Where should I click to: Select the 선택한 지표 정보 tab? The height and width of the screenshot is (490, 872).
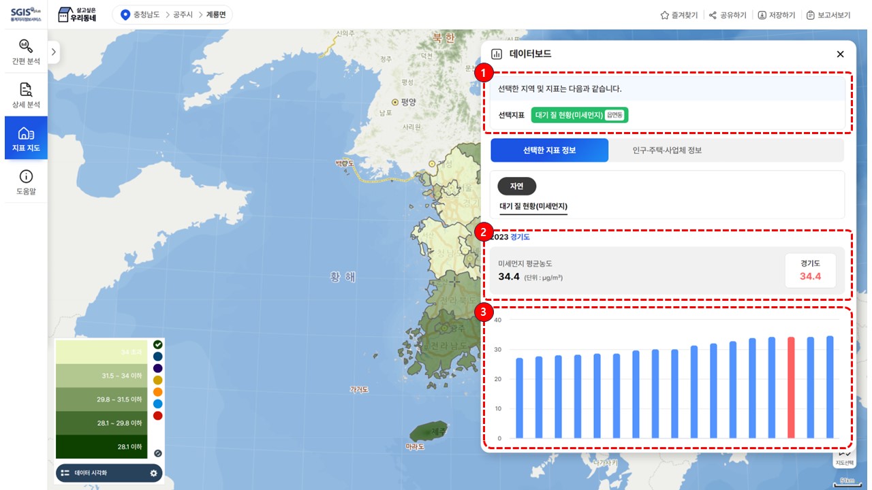549,150
